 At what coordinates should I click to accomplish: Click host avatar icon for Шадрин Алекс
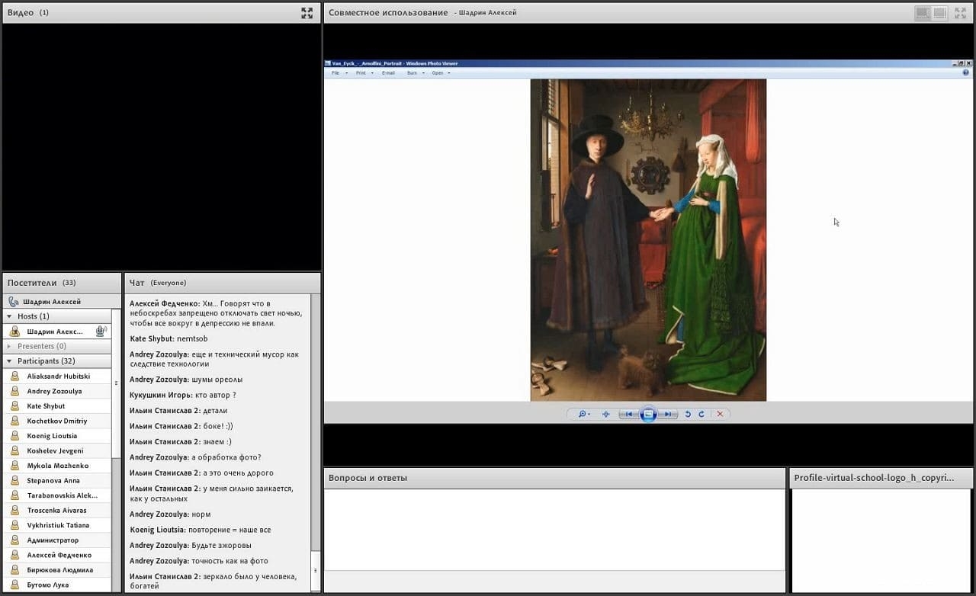[x=14, y=332]
